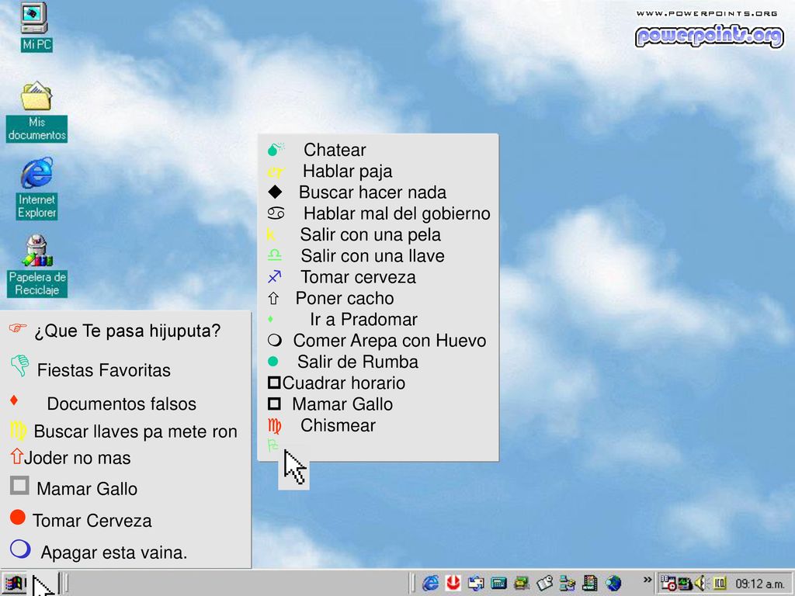Click the teal calculator-style quick launch icon

[498, 584]
